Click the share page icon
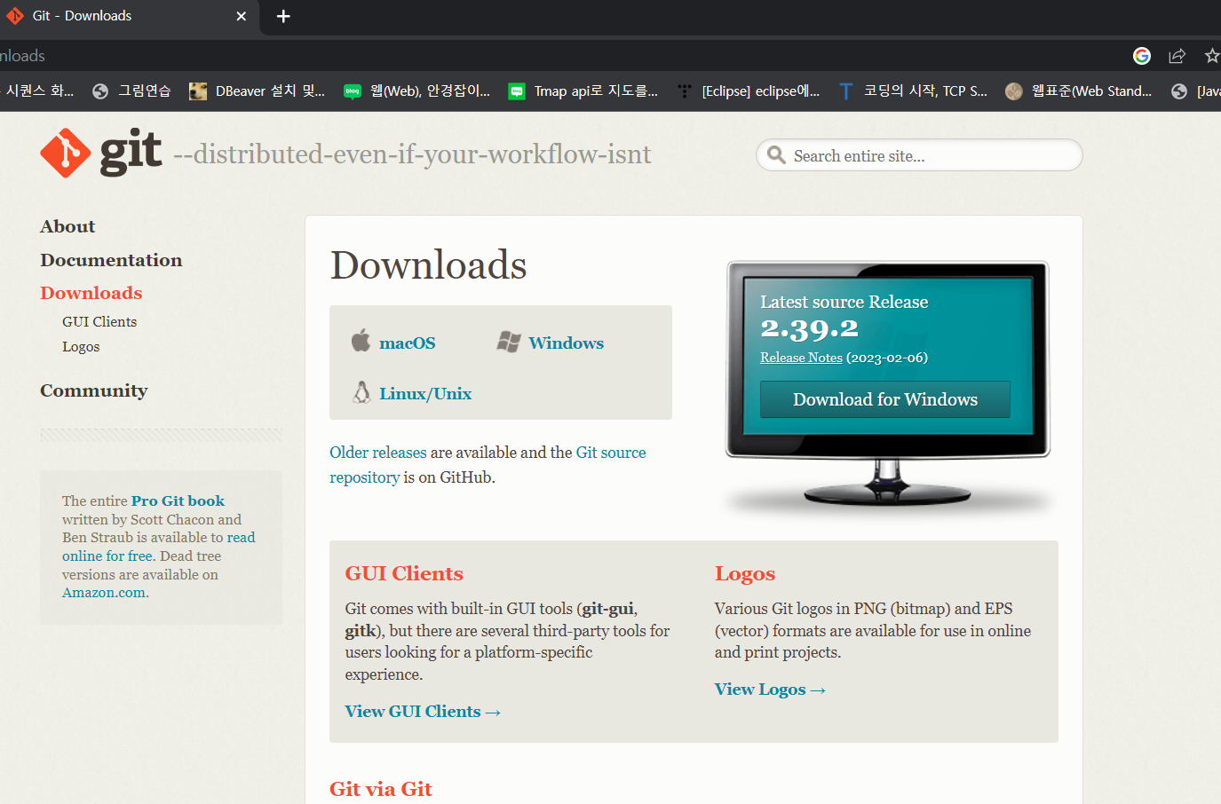Image resolution: width=1221 pixels, height=804 pixels. pyautogui.click(x=1177, y=56)
